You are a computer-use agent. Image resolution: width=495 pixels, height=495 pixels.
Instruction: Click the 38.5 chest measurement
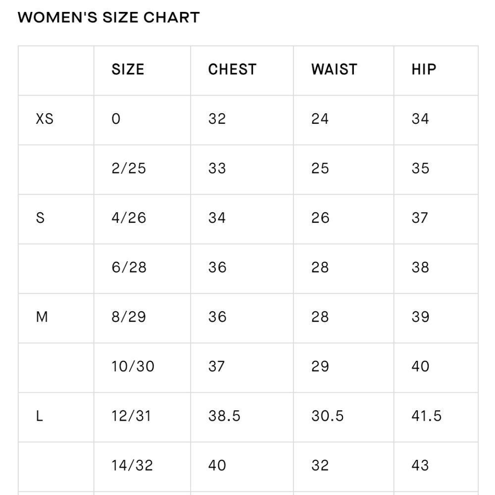[x=224, y=416]
